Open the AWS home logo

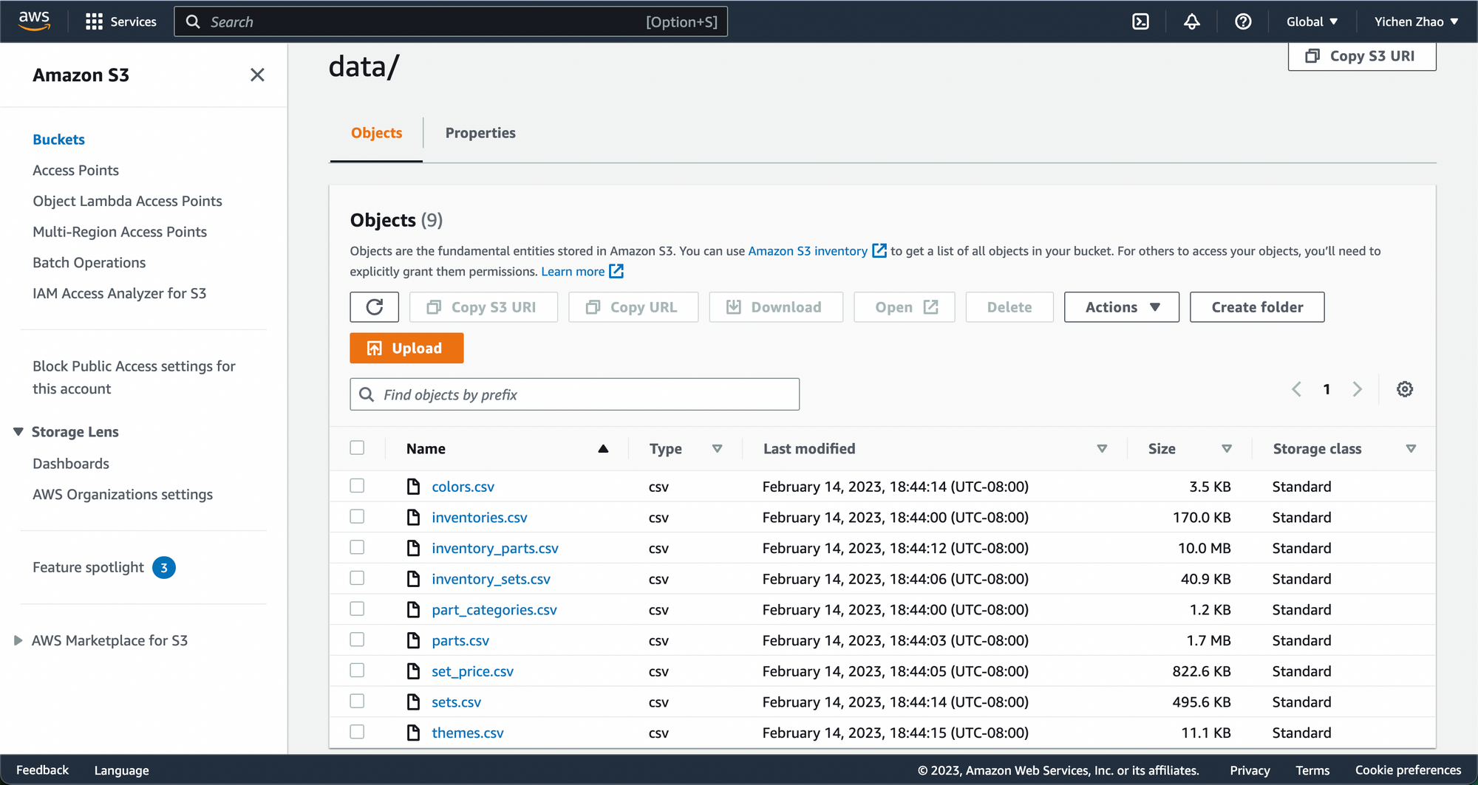pyautogui.click(x=34, y=21)
